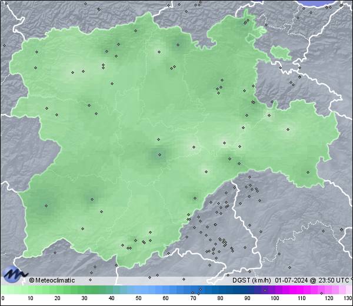Click the small detached green enclave on the map
This screenshot has height=306, width=353.
tap(281, 53)
